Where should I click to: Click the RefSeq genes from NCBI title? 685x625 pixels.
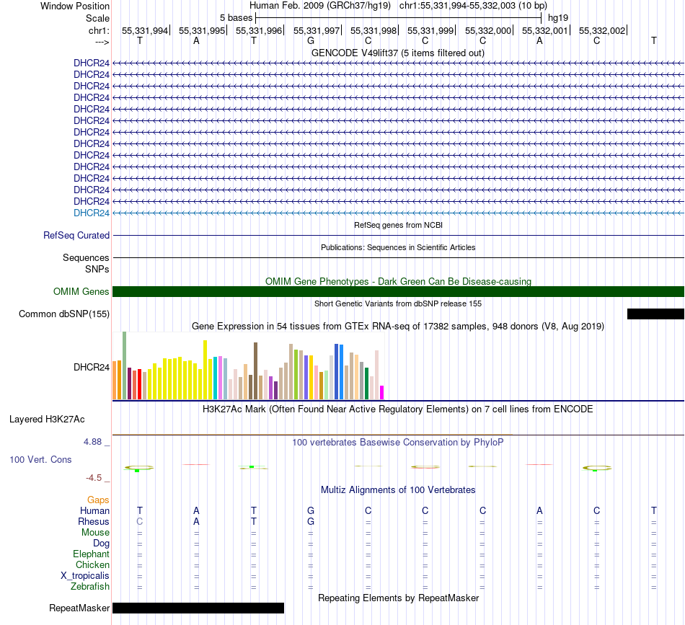point(398,225)
